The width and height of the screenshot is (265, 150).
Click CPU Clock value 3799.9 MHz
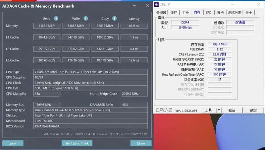click(x=90, y=83)
